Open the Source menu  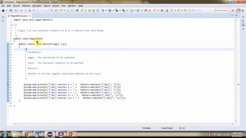coord(17,6)
